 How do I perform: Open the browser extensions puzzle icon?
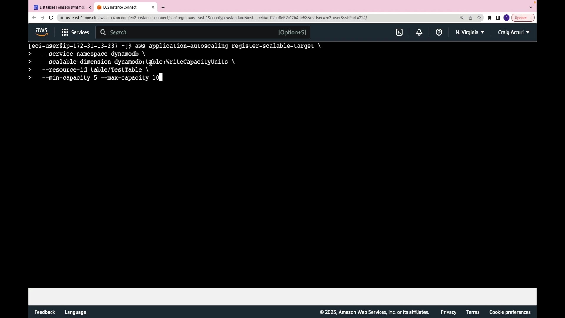tap(489, 18)
